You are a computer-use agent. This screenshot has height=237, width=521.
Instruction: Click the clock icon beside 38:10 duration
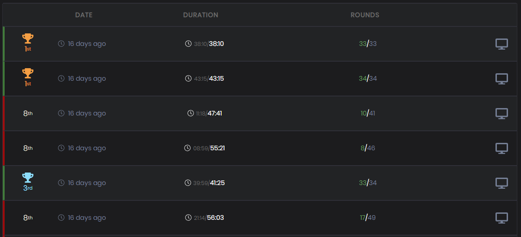point(188,44)
